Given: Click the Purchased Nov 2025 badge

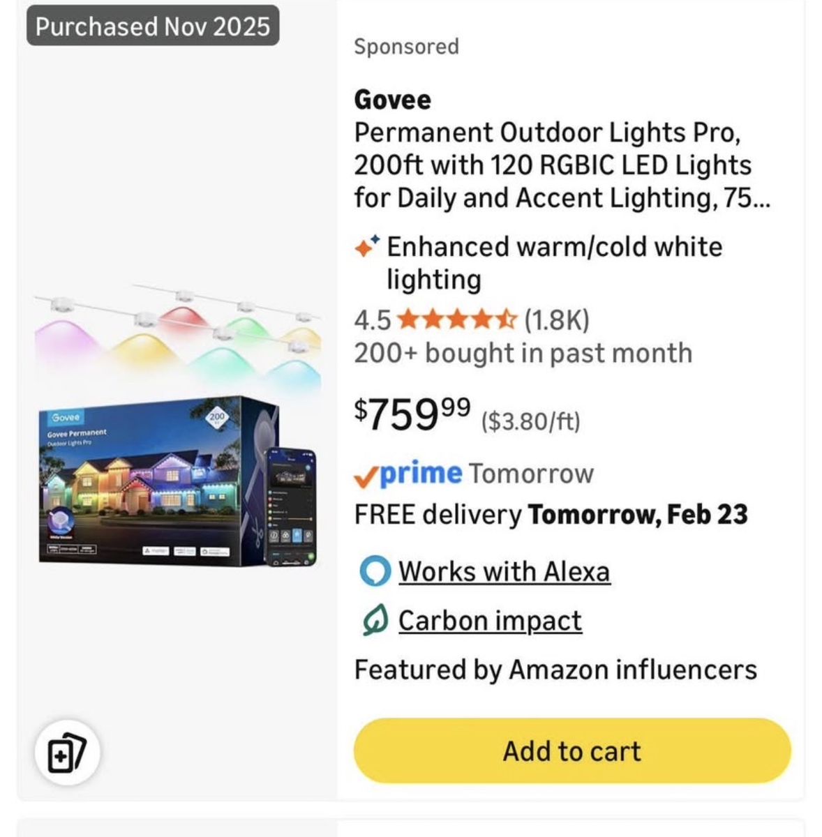Looking at the screenshot, I should pyautogui.click(x=153, y=27).
